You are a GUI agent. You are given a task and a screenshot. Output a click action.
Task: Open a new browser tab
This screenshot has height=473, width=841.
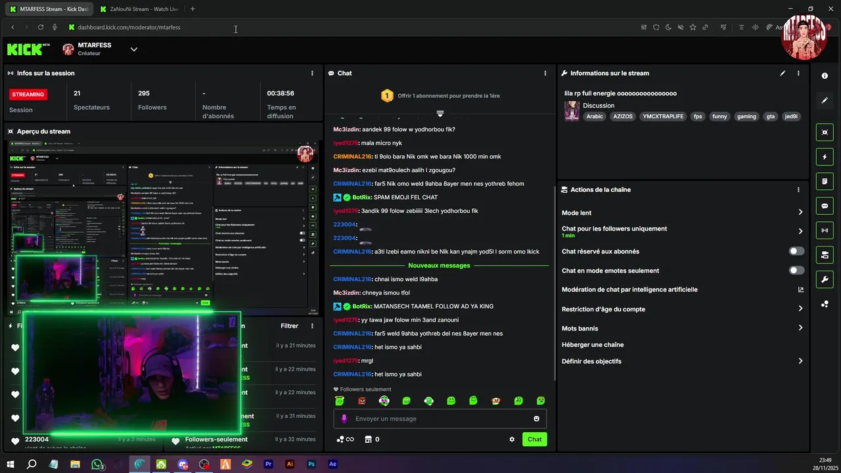tap(193, 9)
